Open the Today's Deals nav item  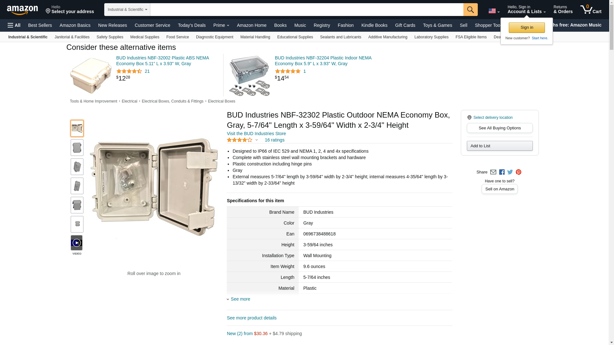[192, 25]
